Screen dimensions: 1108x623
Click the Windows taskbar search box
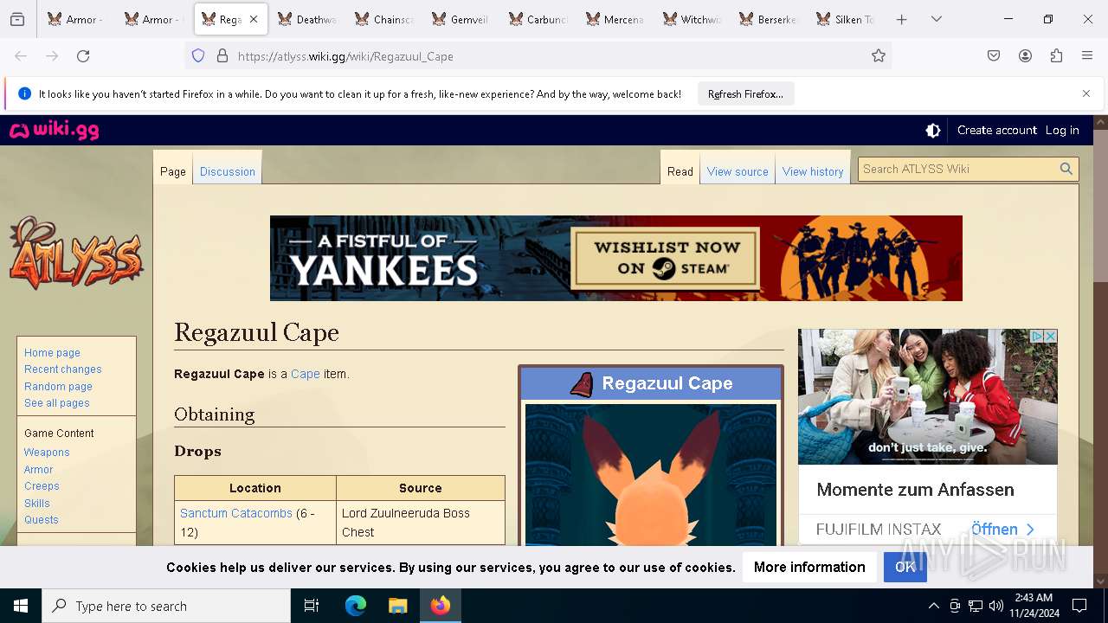(166, 606)
